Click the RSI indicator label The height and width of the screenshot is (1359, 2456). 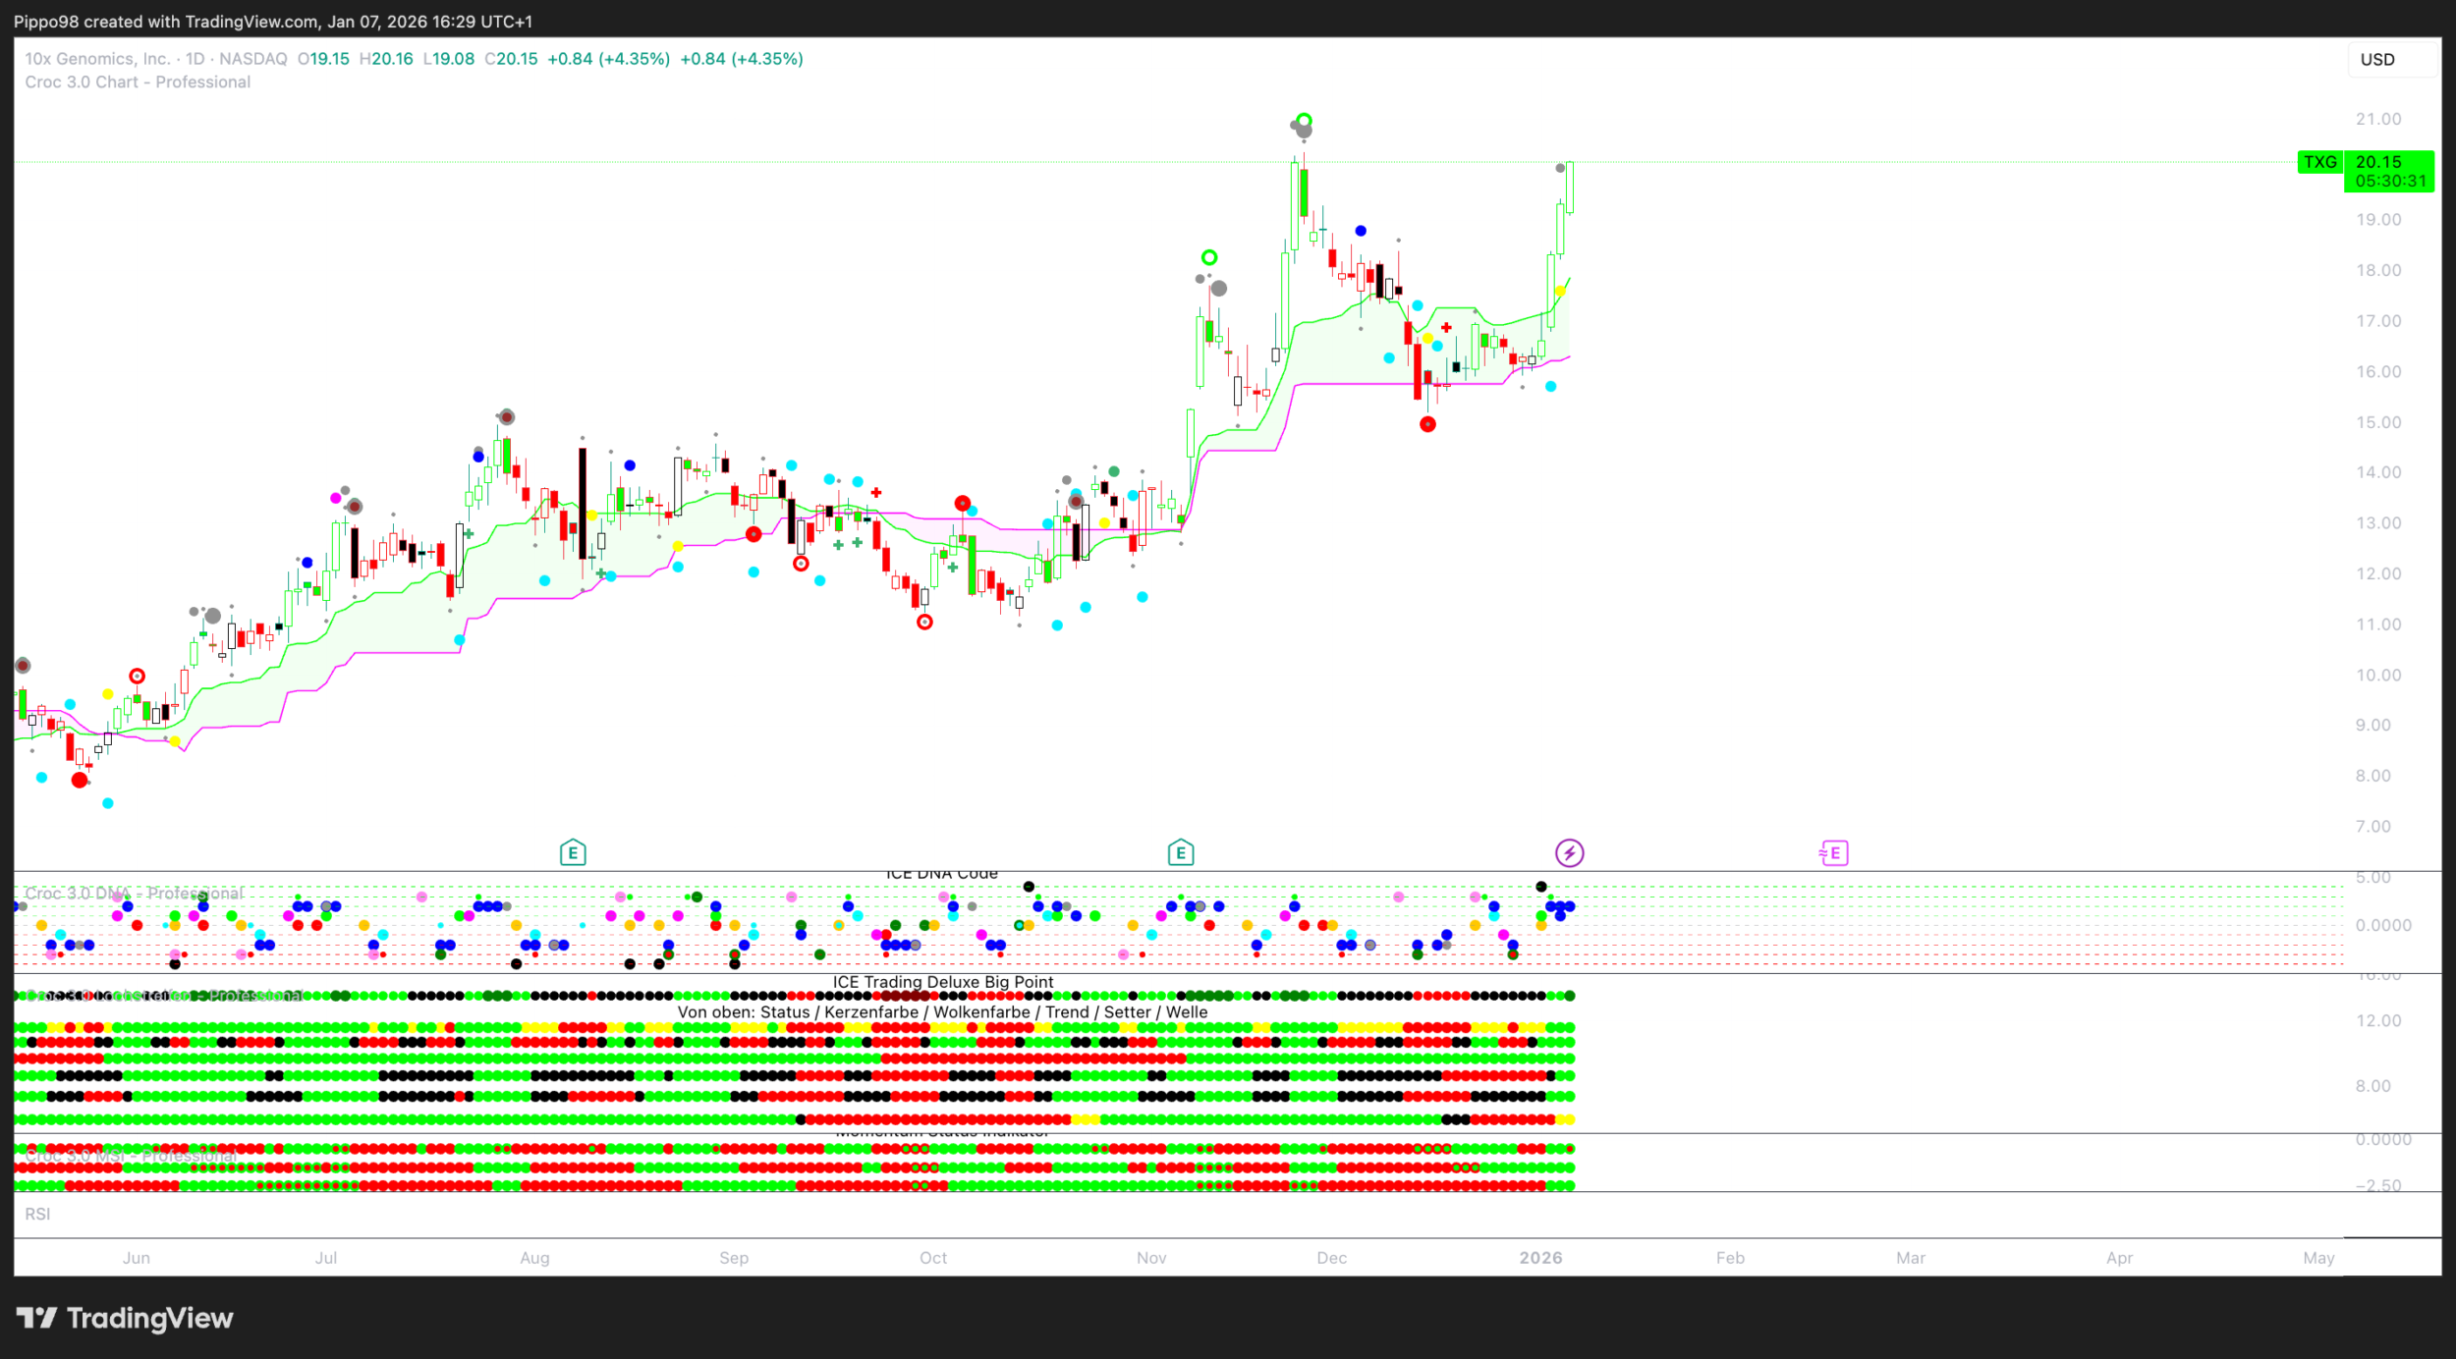(x=37, y=1214)
